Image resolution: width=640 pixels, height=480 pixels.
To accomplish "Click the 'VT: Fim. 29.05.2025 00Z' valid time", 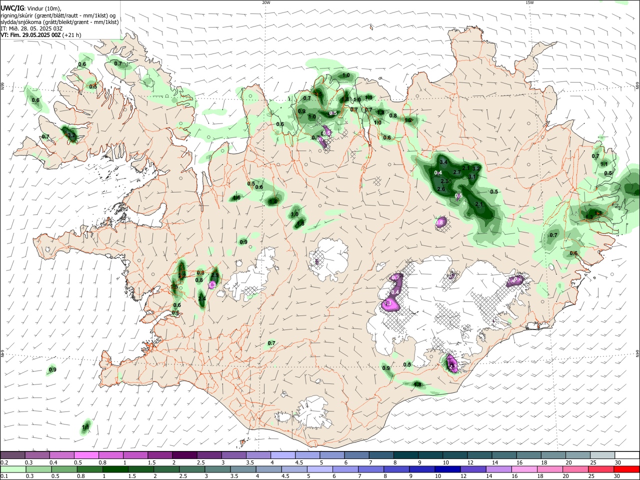I will [x=30, y=35].
